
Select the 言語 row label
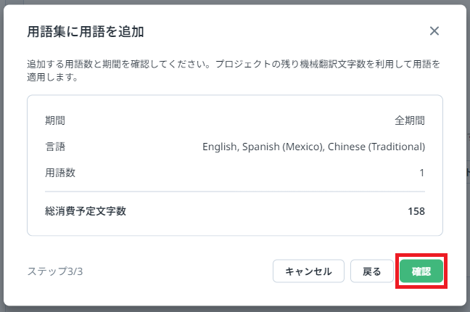(x=55, y=147)
